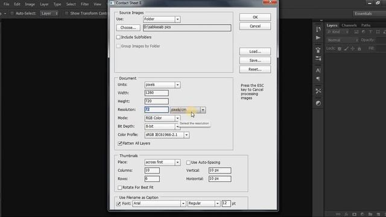Open the Units dropdown

[177, 85]
